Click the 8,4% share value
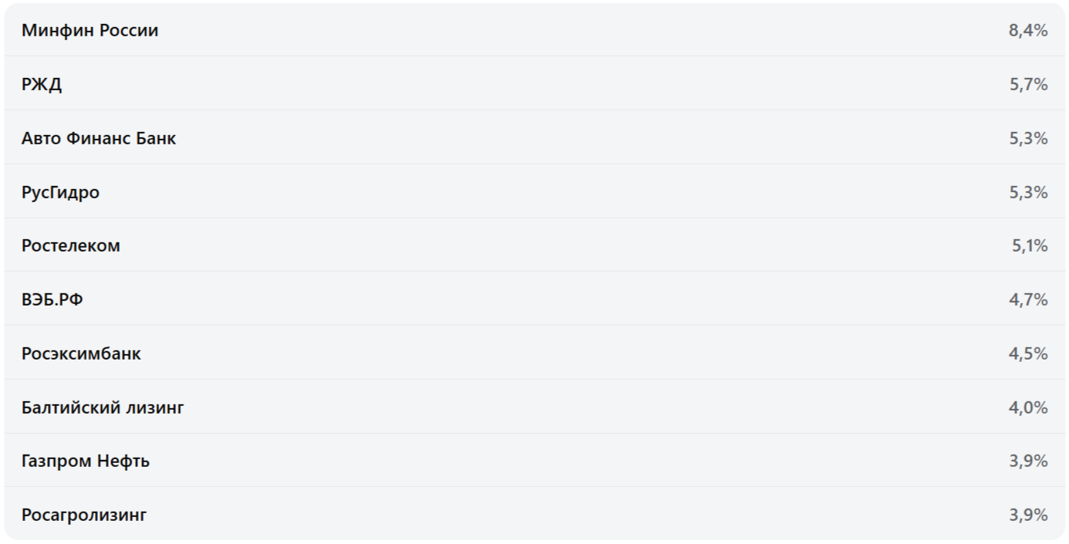The height and width of the screenshot is (544, 1069). click(x=1028, y=31)
